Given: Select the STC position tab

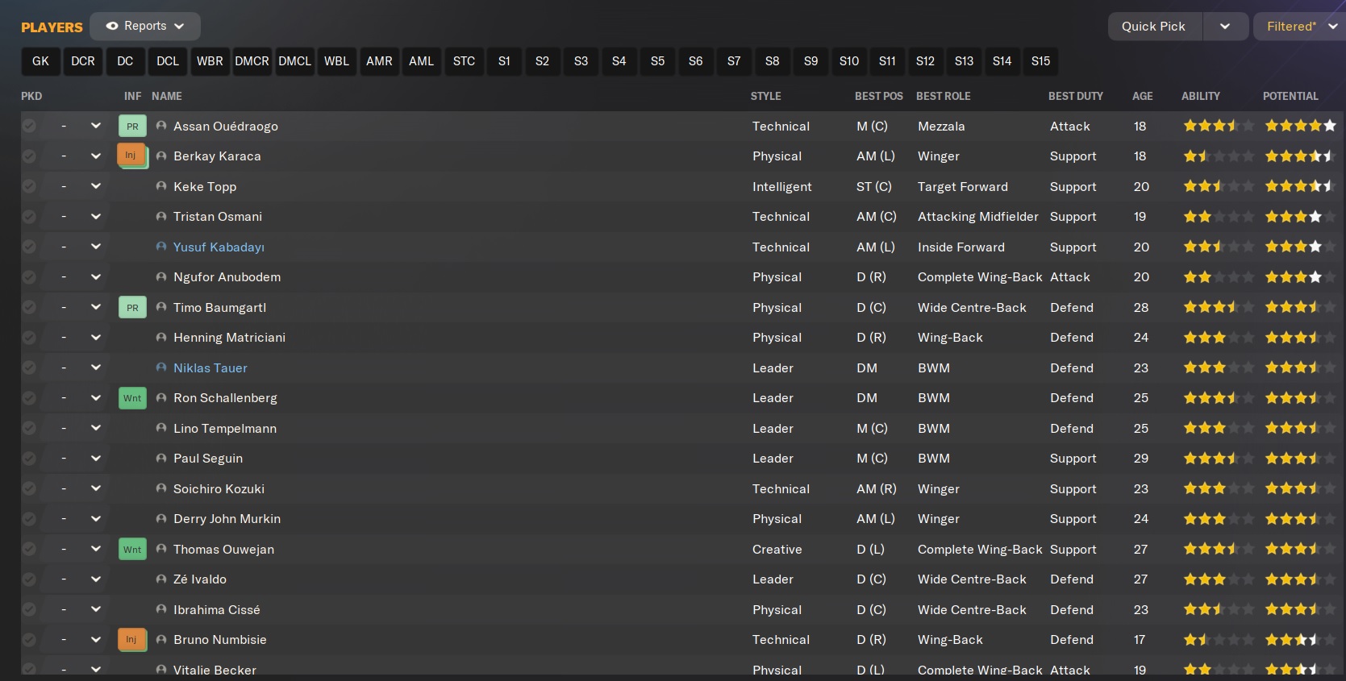Looking at the screenshot, I should [464, 61].
